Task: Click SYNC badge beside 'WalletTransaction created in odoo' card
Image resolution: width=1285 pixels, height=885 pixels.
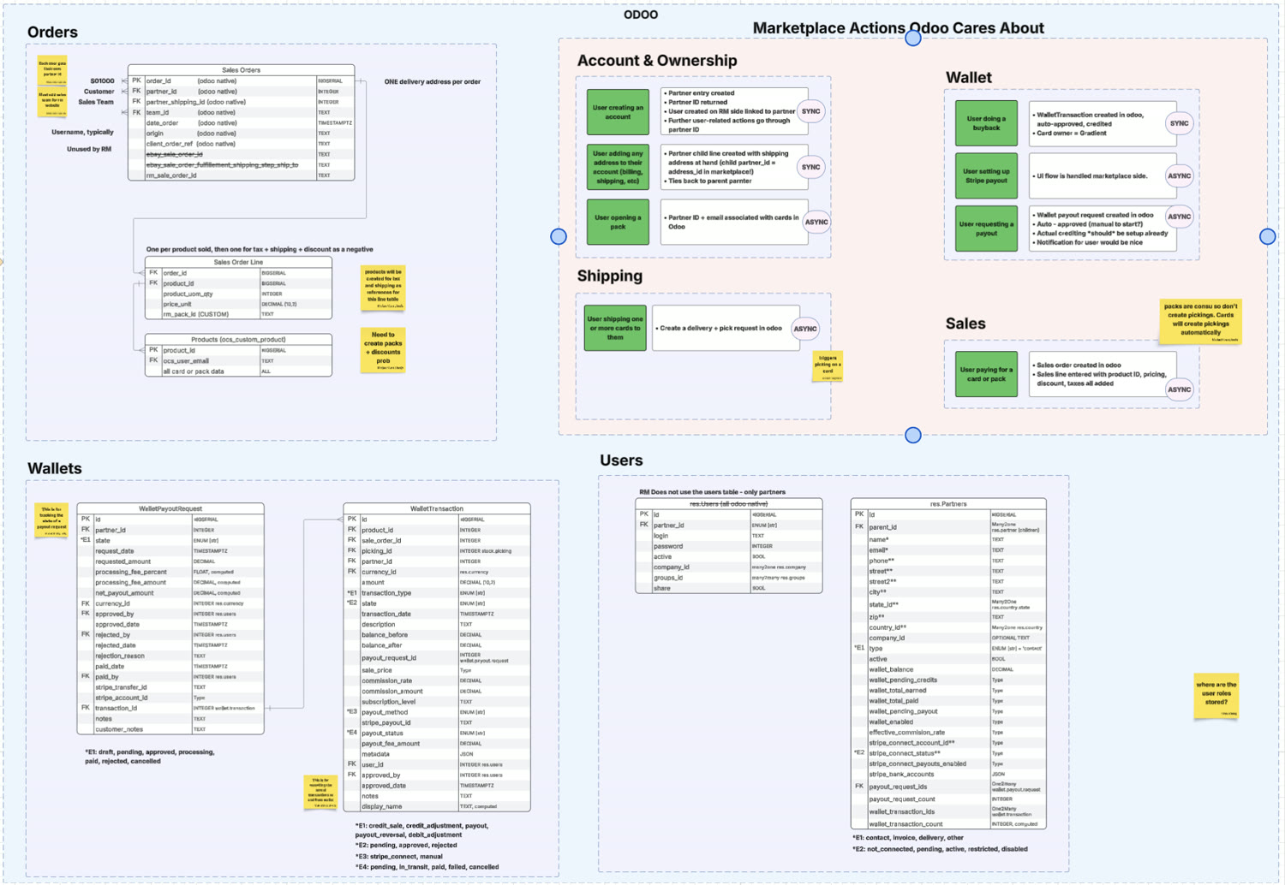Action: point(1180,123)
